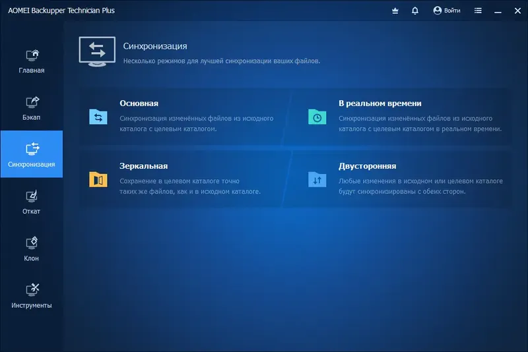Open the Клон sidebar icon
The image size is (528, 352).
pyautogui.click(x=32, y=243)
